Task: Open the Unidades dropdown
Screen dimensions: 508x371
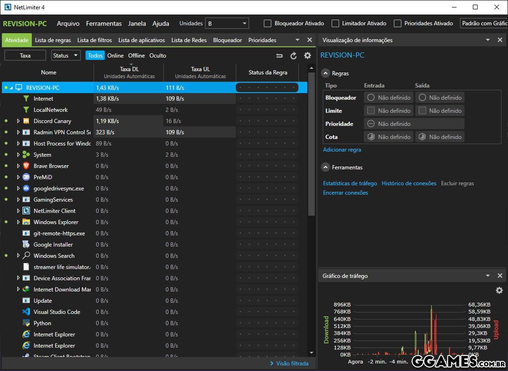Action: coord(227,23)
